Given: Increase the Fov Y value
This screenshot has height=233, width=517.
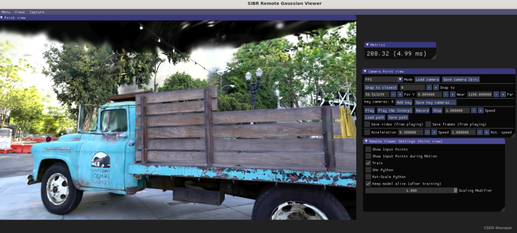Looking at the screenshot, I should 400,94.
